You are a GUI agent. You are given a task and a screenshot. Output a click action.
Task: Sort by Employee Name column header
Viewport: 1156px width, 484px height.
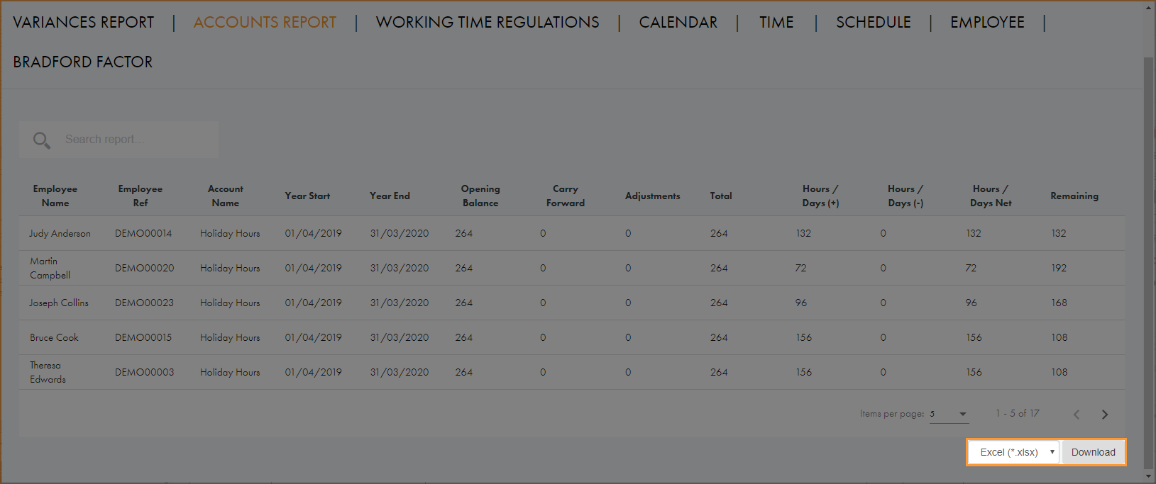point(55,196)
